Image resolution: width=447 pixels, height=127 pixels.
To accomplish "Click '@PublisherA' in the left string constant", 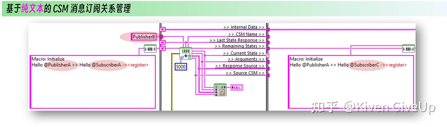I will pos(57,65).
